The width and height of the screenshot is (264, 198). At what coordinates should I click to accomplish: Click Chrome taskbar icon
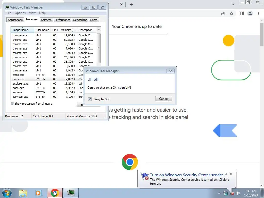point(55,193)
